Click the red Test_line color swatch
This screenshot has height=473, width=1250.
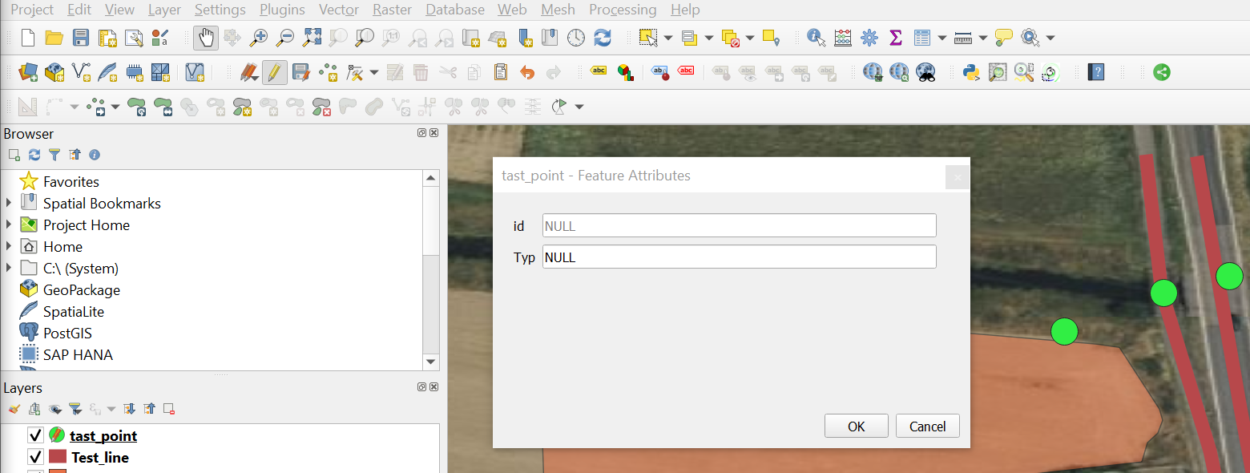click(57, 457)
